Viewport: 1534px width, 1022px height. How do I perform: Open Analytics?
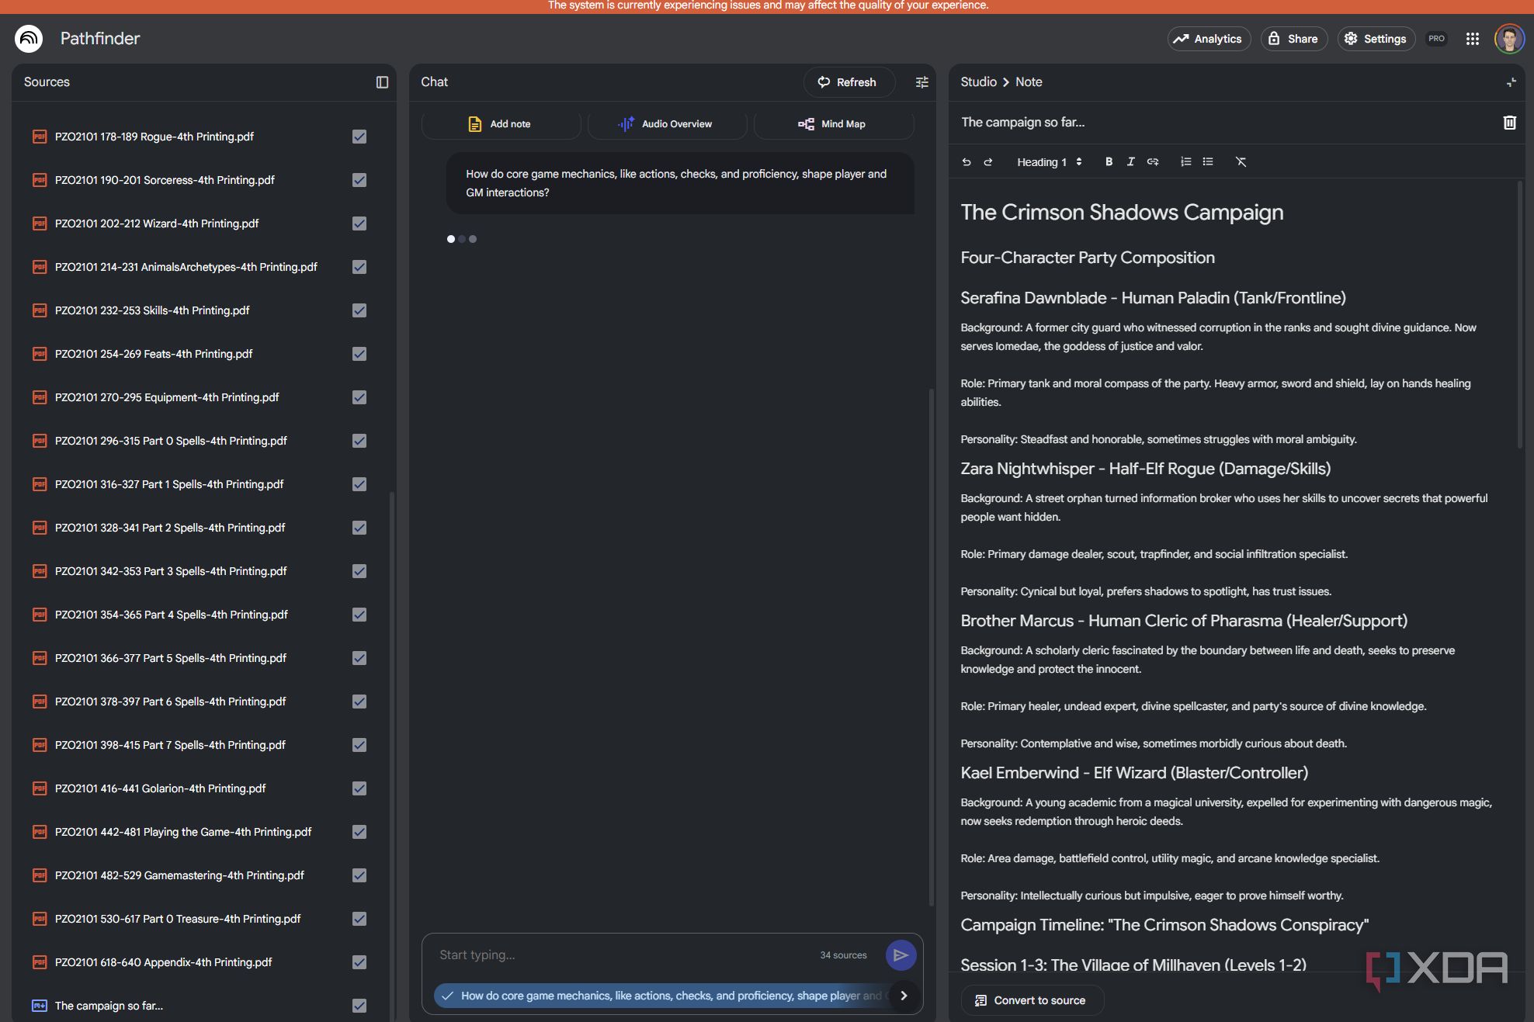[x=1209, y=39]
